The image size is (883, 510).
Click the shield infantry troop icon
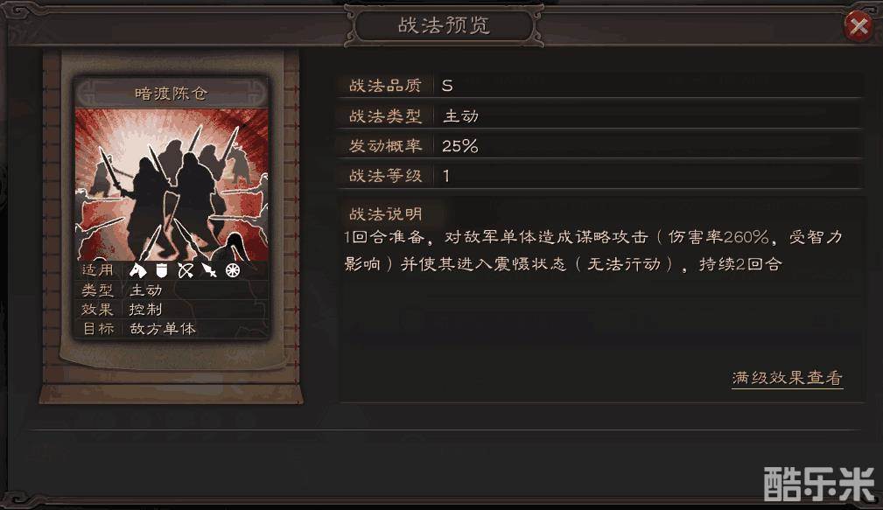point(162,271)
